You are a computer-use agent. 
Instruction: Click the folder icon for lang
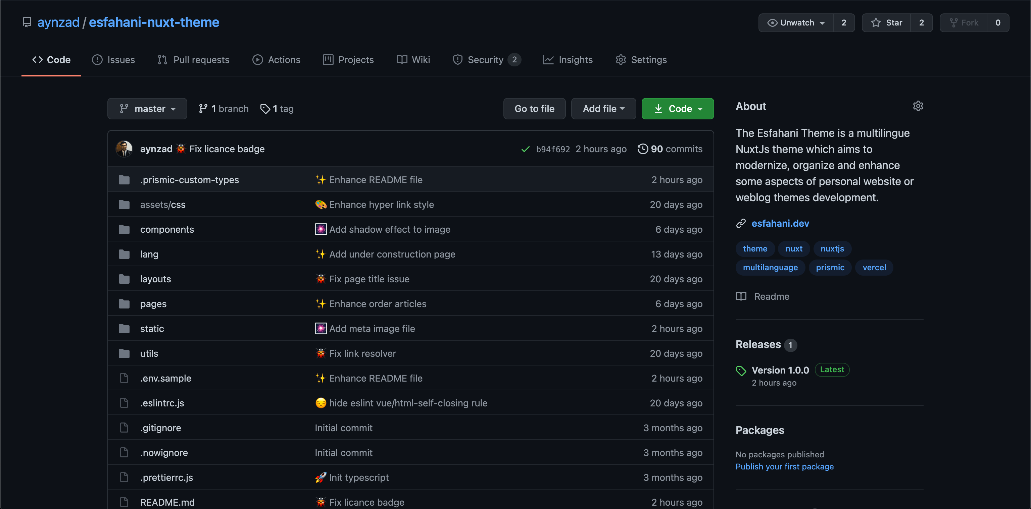click(124, 254)
